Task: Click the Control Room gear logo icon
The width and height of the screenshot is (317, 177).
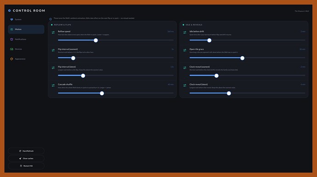Action: (x=9, y=11)
